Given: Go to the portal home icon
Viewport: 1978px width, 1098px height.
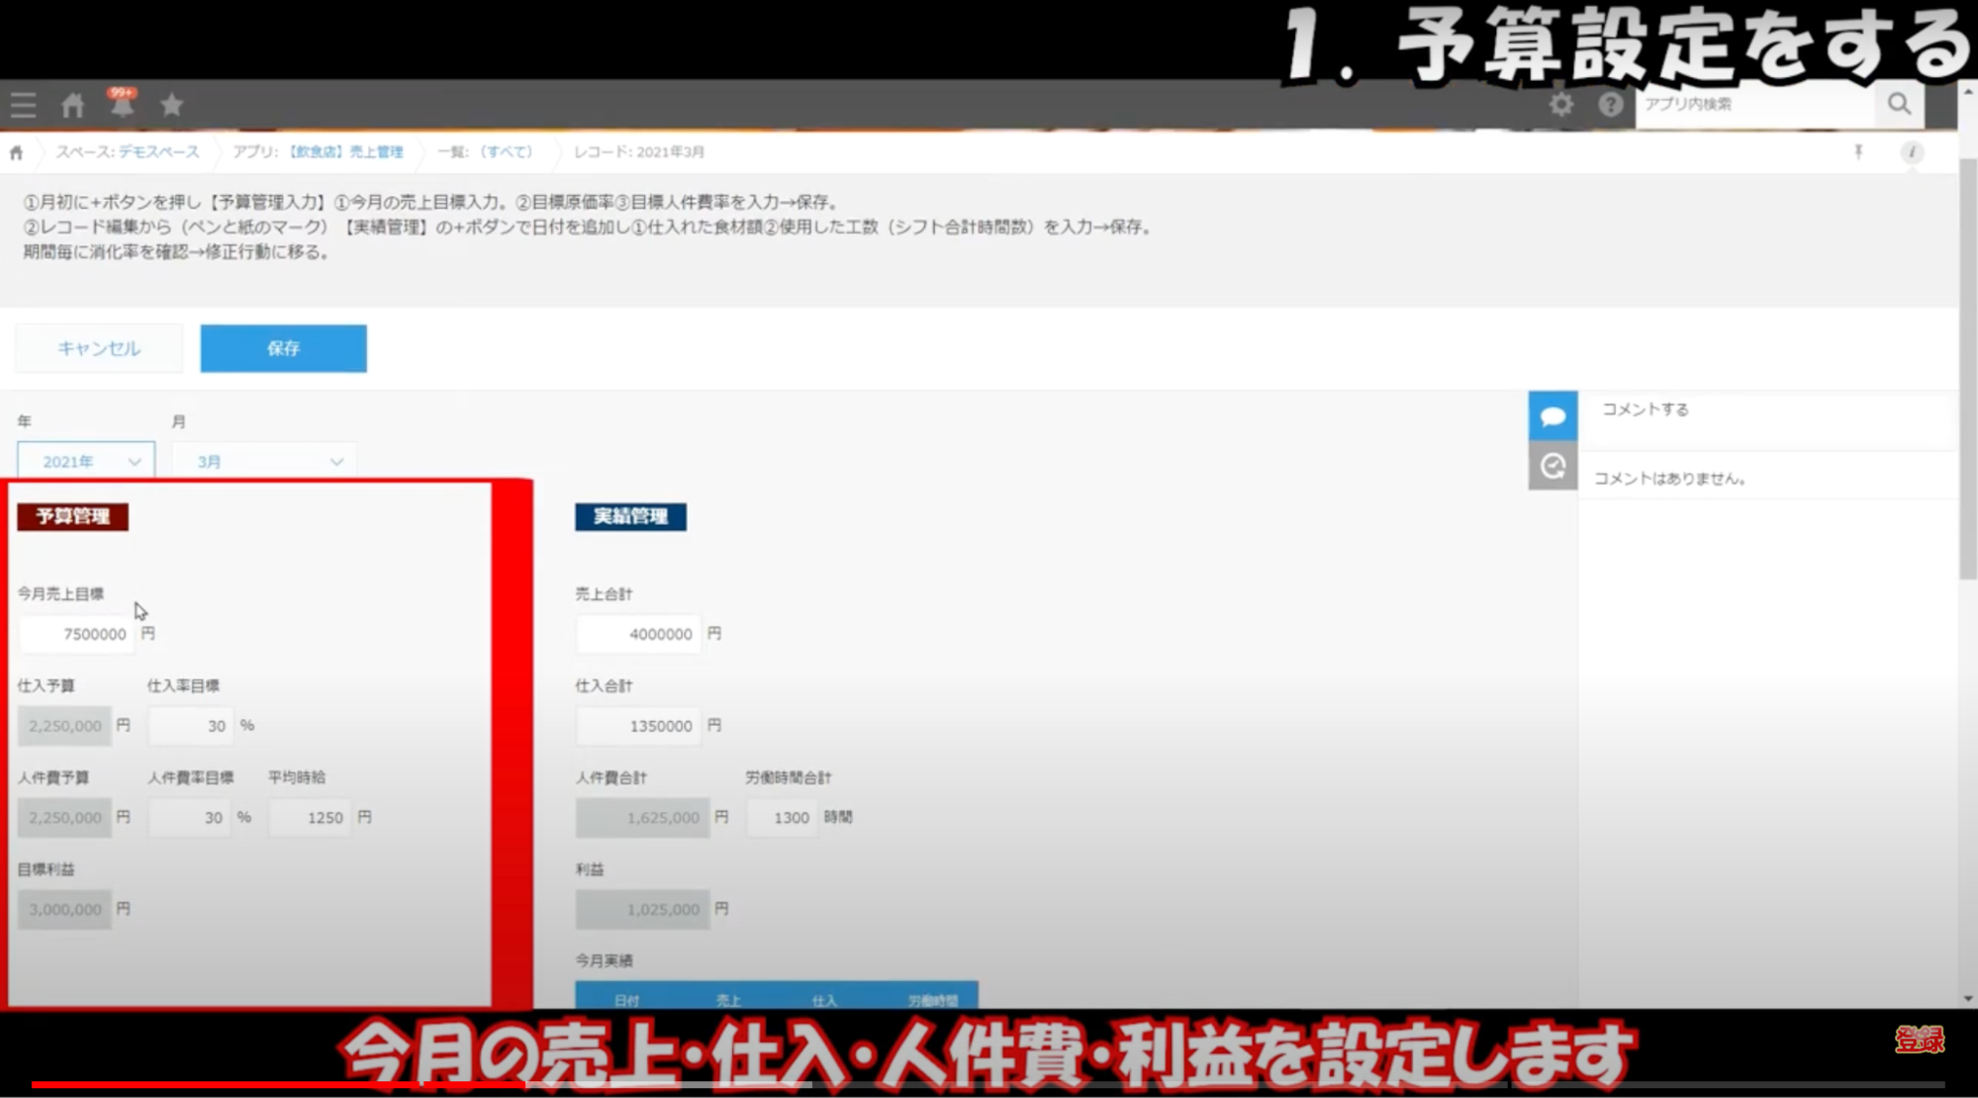Looking at the screenshot, I should [72, 105].
